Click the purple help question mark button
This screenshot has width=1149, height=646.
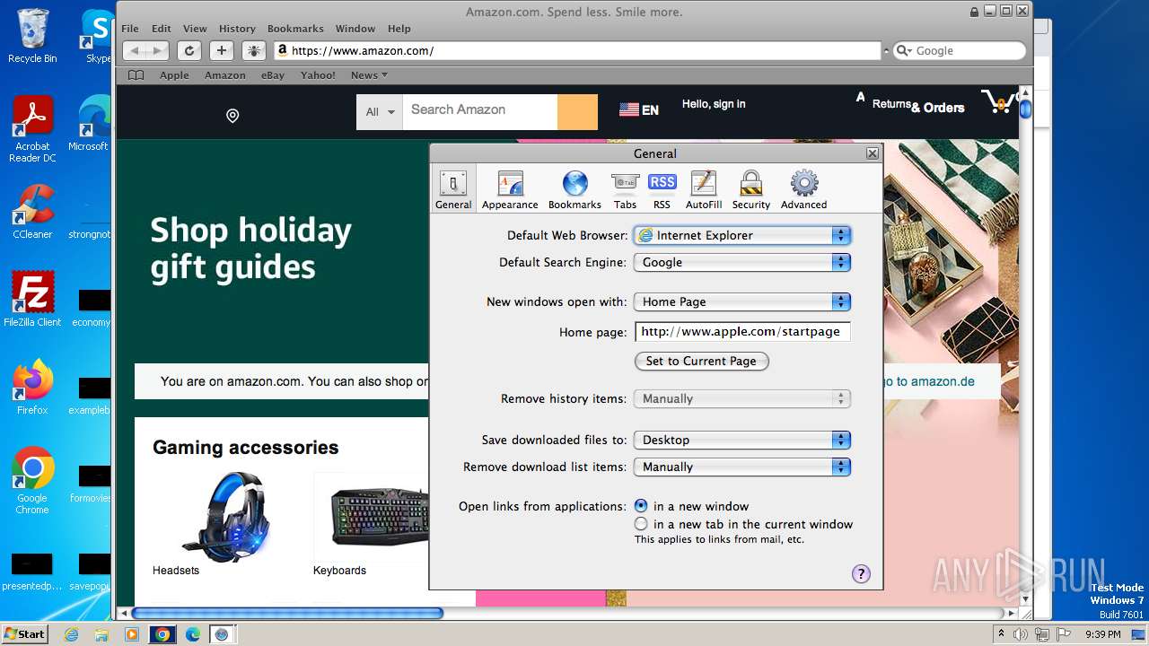(861, 574)
